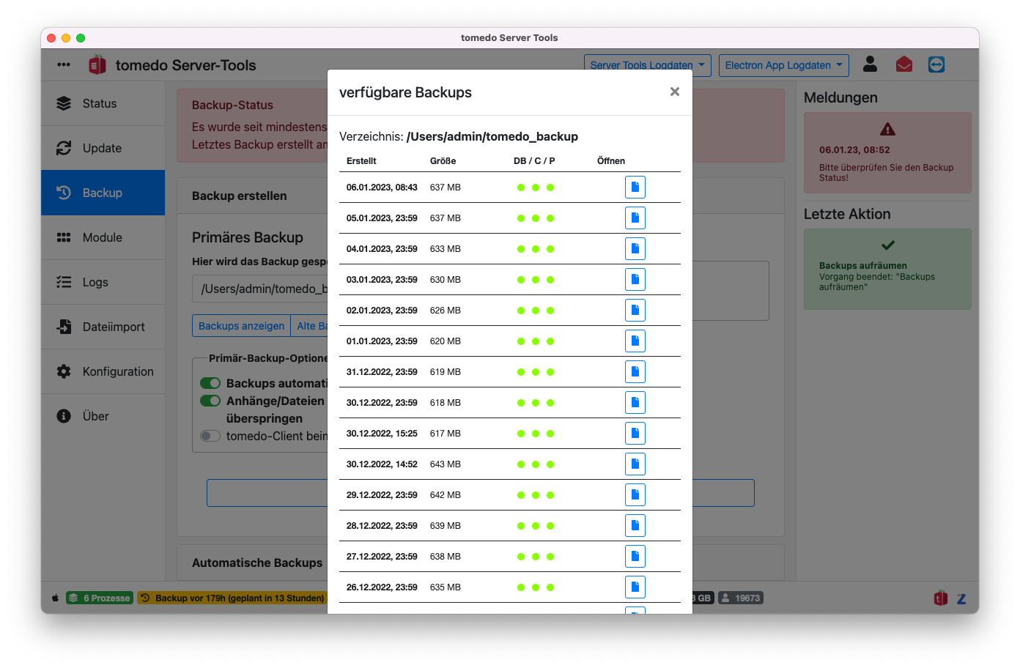Viewport: 1020px width, 668px height.
Task: Click the primary backup path field
Action: 260,289
